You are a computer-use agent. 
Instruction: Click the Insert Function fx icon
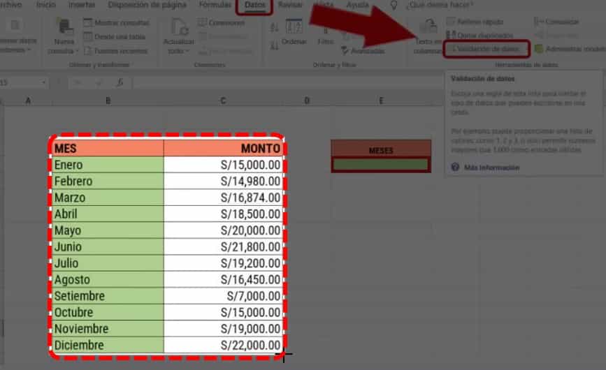tap(120, 82)
